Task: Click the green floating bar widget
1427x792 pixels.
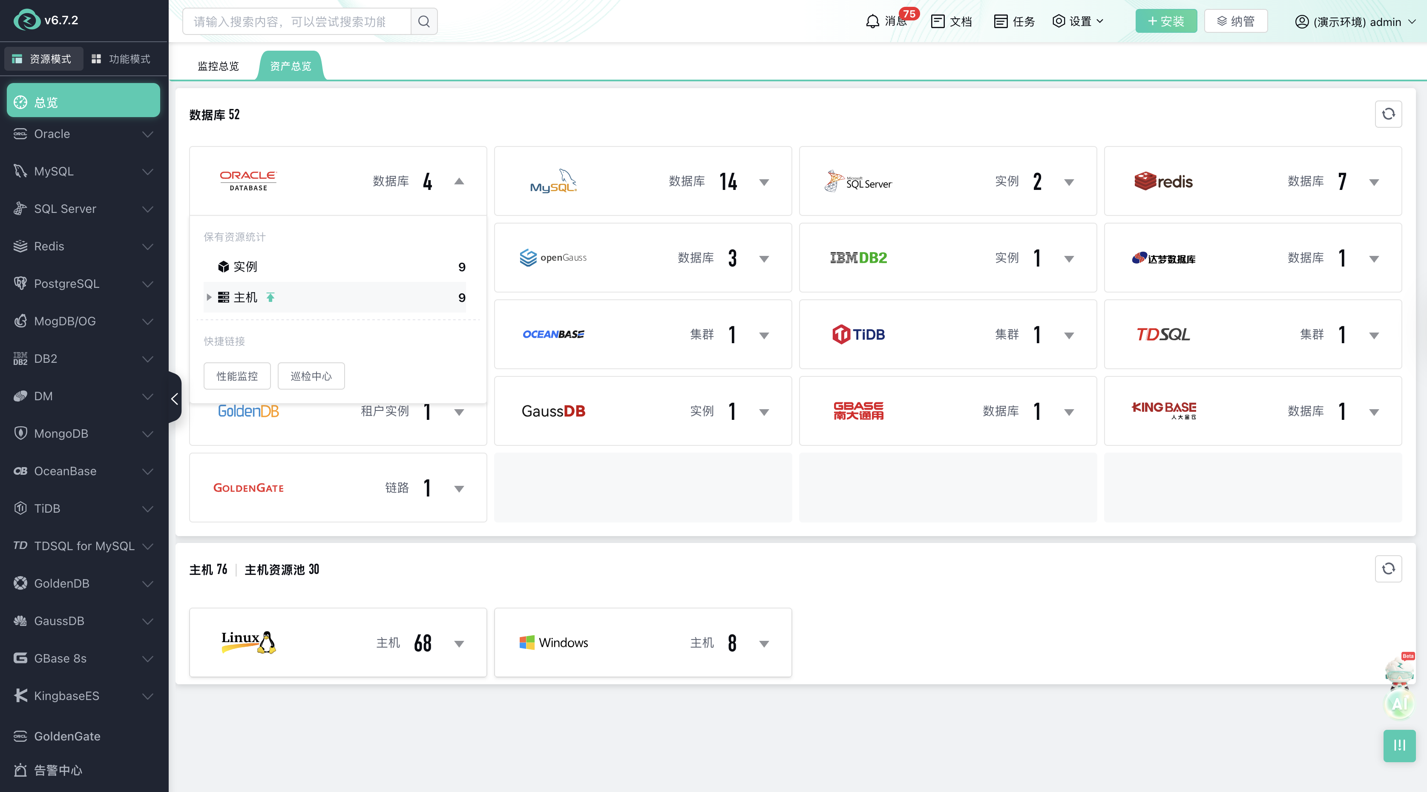Action: click(x=1399, y=746)
